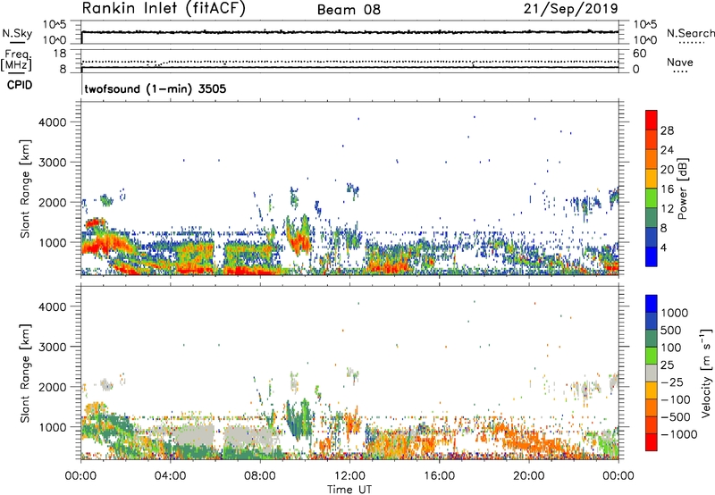Click the blue bottom of power colorbar
715x495 pixels.
click(x=652, y=256)
